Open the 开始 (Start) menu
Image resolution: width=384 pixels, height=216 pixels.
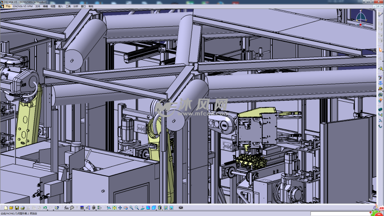(x=8, y=7)
